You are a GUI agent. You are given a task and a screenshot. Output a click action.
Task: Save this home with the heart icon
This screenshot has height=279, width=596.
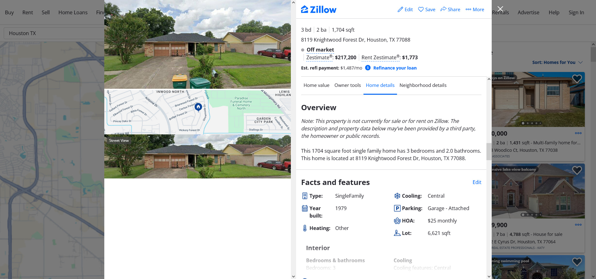tap(421, 9)
